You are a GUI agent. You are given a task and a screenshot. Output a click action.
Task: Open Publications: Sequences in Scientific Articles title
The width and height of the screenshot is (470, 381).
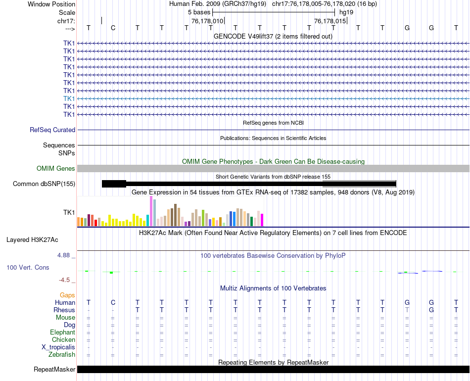[273, 138]
